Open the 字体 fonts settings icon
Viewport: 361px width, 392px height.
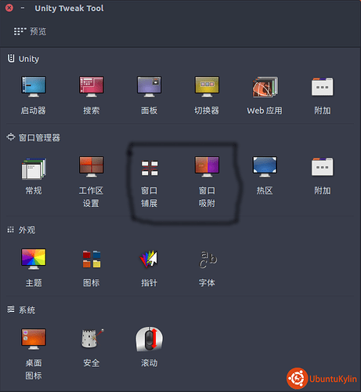point(208,260)
